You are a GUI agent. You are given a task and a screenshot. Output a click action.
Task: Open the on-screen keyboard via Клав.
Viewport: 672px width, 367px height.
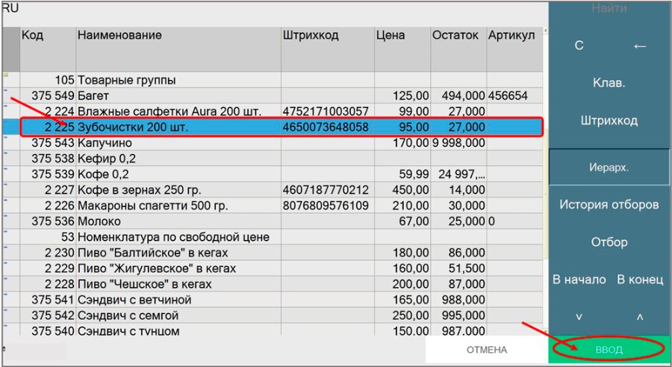pos(609,83)
